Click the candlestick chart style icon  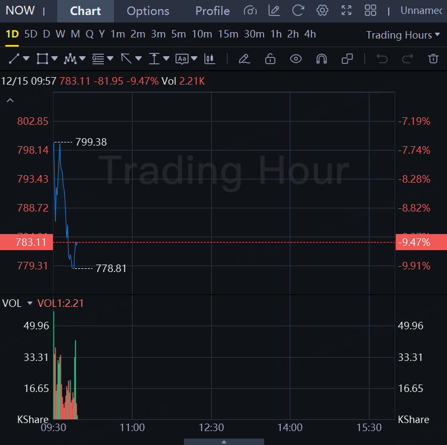pos(210,59)
